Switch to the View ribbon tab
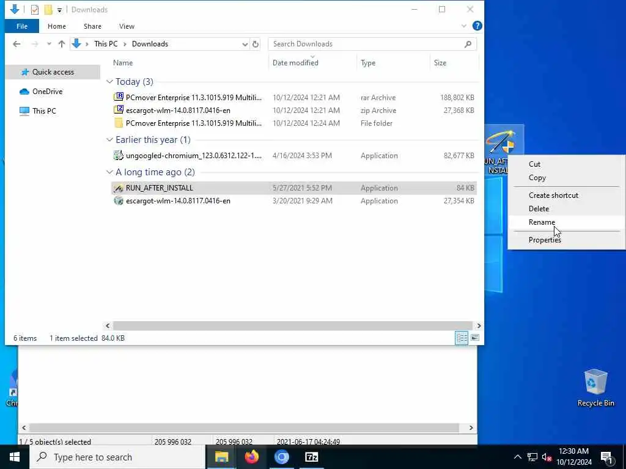Image resolution: width=626 pixels, height=469 pixels. [x=127, y=26]
